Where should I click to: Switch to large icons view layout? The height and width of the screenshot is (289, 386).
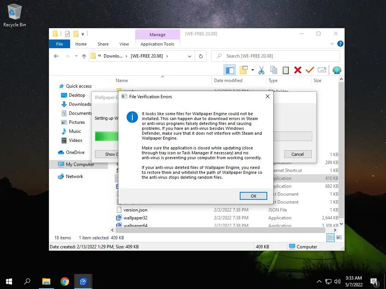point(339,237)
